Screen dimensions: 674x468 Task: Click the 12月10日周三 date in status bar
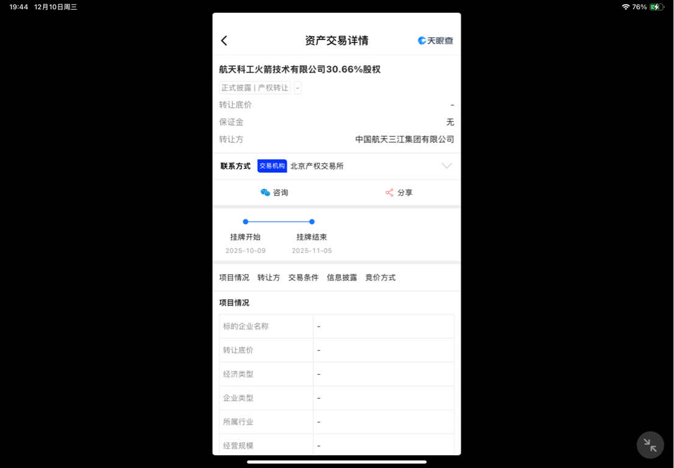click(x=55, y=7)
